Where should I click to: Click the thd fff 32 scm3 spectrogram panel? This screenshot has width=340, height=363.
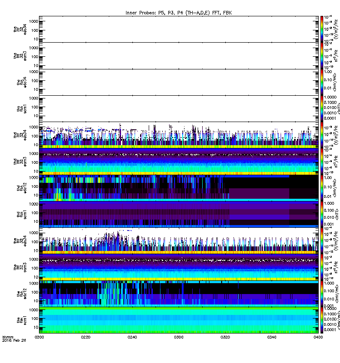179,162
